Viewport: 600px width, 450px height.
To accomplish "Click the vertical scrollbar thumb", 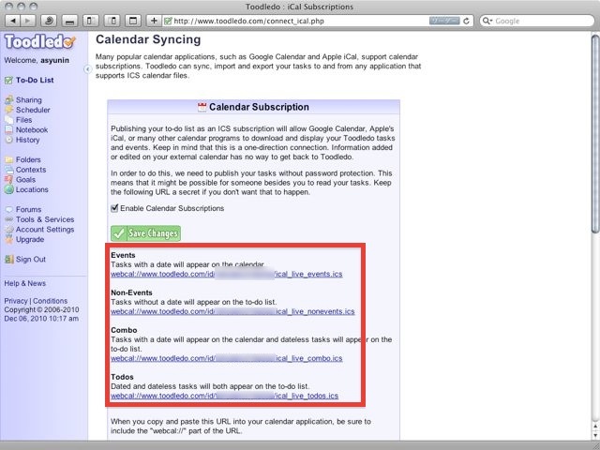I will click(595, 133).
